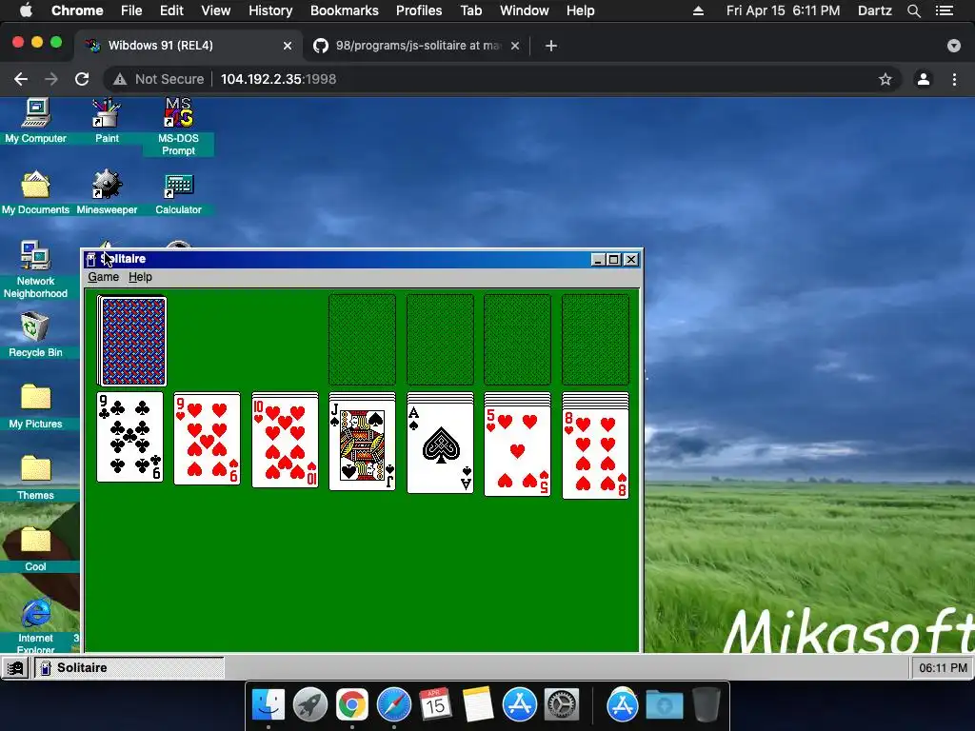975x731 pixels.
Task: Open Calendar from the Dock
Action: 435,705
